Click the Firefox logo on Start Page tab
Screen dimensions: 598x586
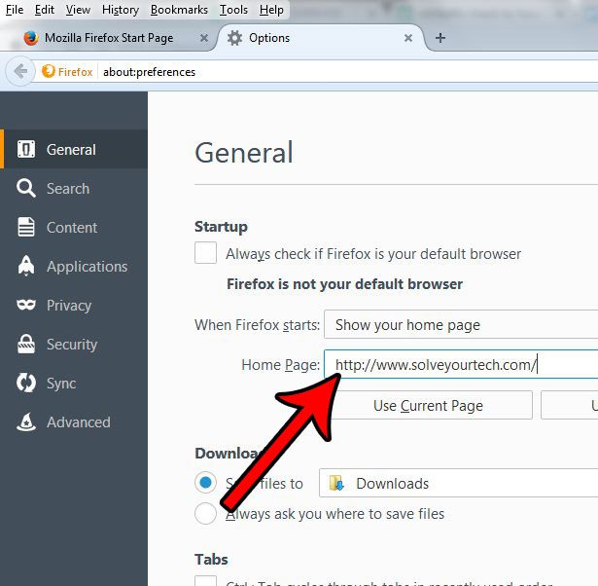tap(31, 38)
